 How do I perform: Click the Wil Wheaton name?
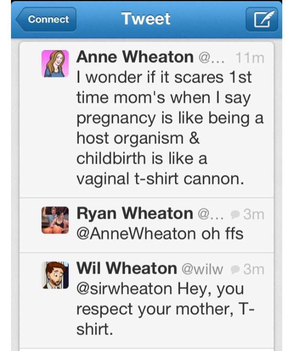pos(127,268)
